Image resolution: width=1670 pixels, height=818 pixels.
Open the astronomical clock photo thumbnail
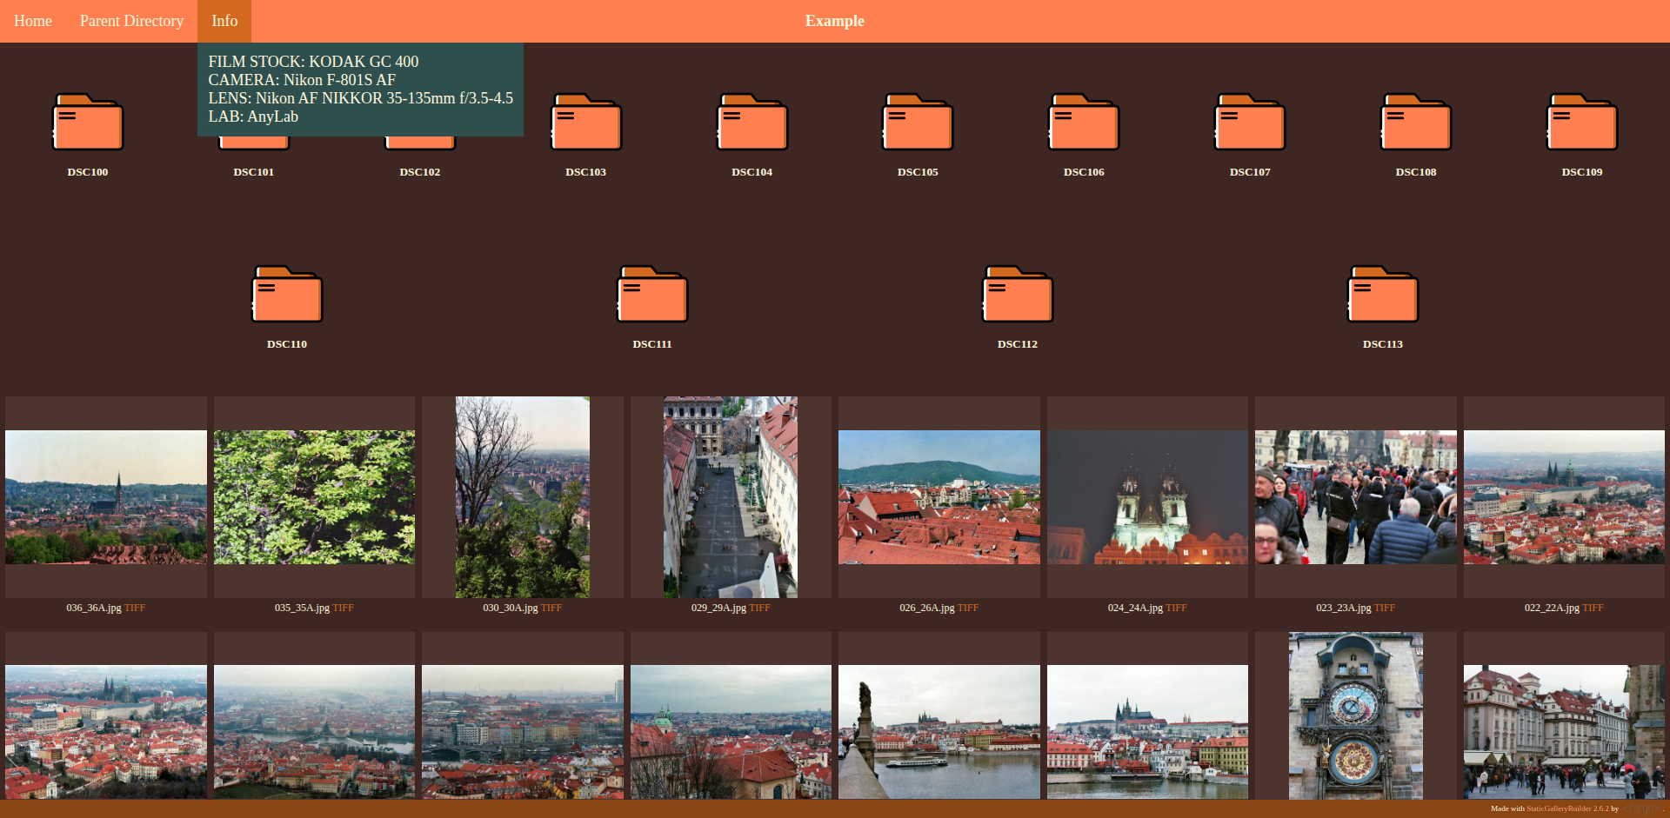pos(1355,715)
